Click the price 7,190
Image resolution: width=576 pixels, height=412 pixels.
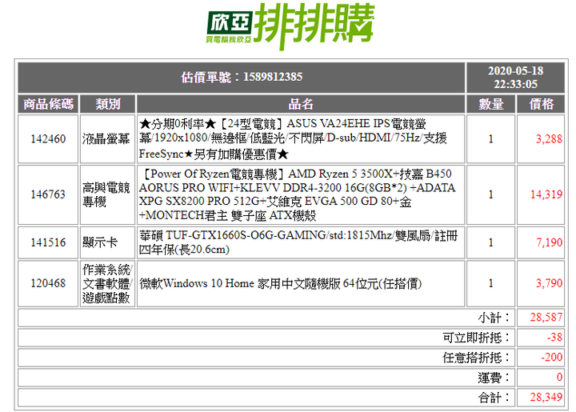coord(549,242)
